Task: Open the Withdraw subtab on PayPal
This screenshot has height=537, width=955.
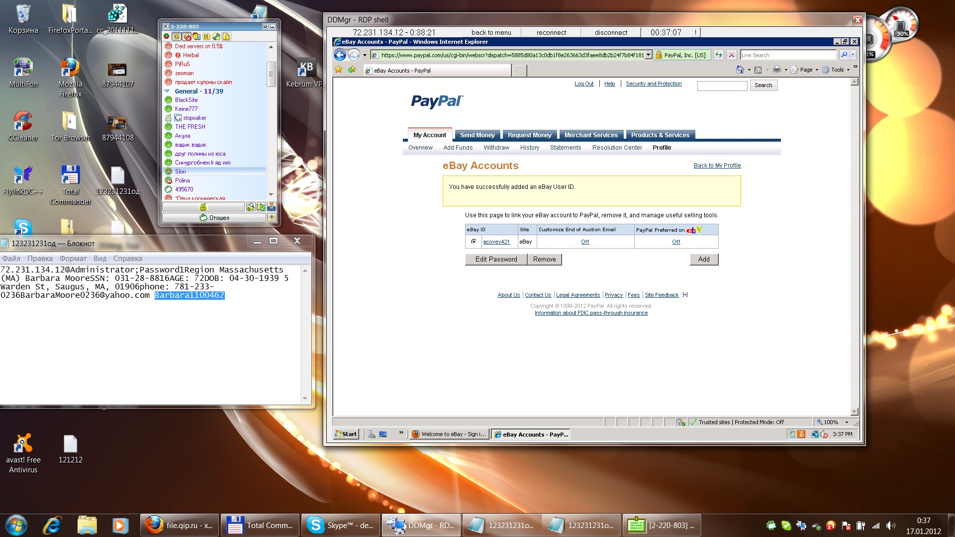Action: (496, 148)
